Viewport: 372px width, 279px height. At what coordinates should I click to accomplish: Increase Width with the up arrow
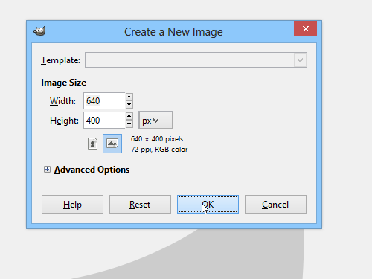click(x=129, y=97)
